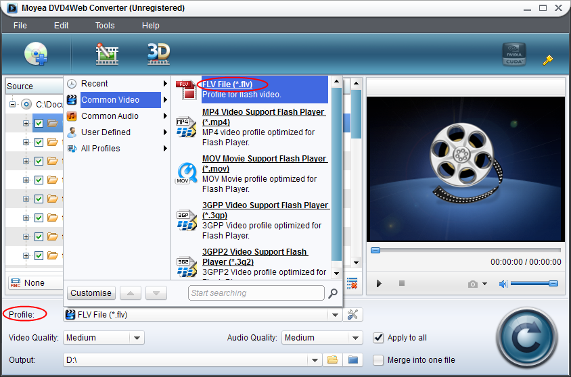The image size is (571, 377).
Task: Click the profile list scrollbar down arrow
Action: [x=336, y=274]
